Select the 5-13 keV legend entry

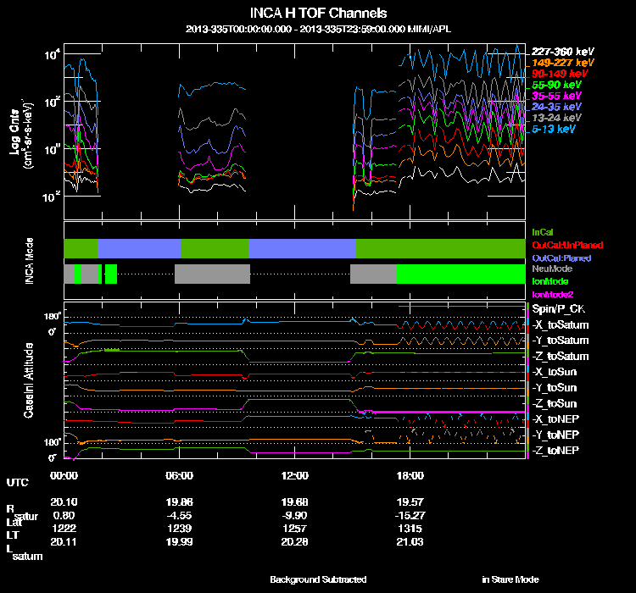(555, 130)
